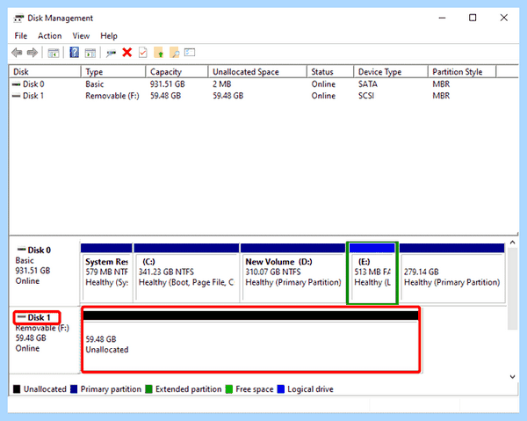Screen dimensions: 527x421
Task: Sort by the Capacity column header
Action: coord(177,71)
